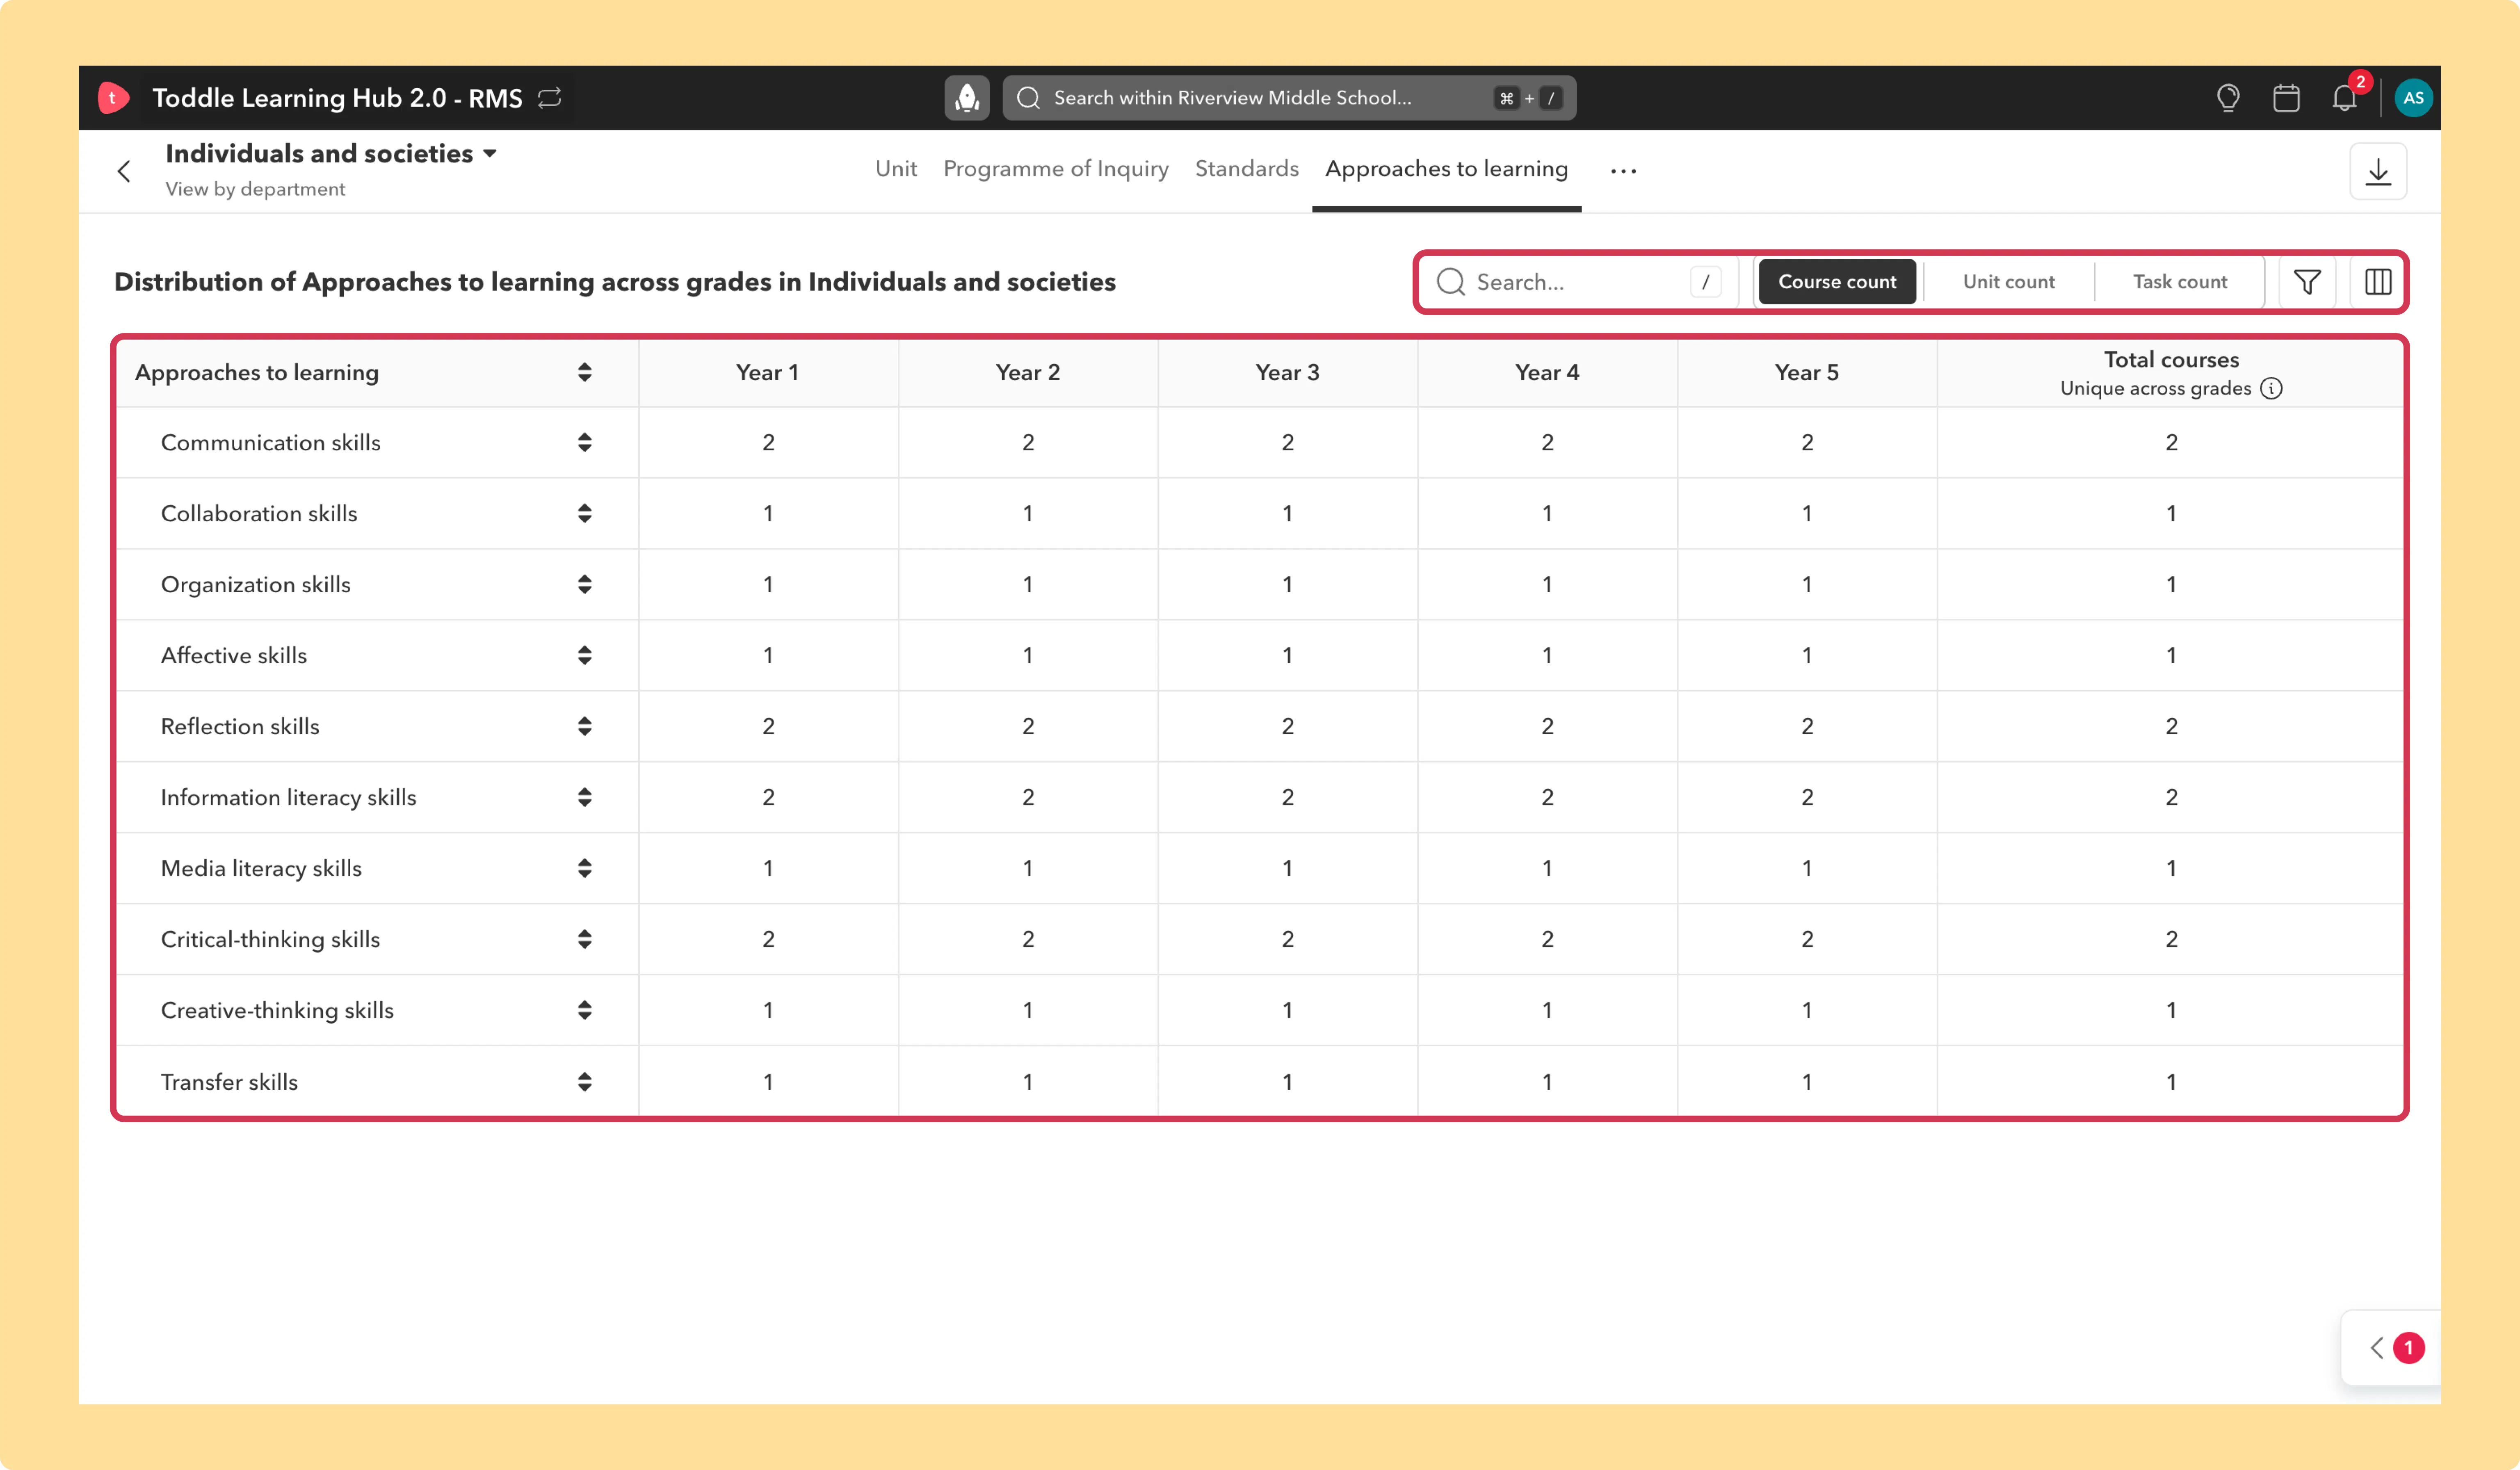Click the Year 2 column header
The height and width of the screenshot is (1470, 2520).
point(1028,372)
